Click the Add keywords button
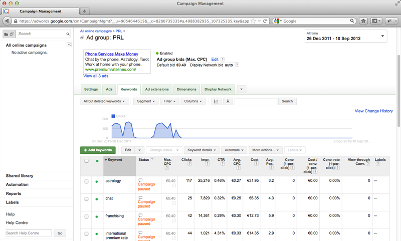 [x=98, y=150]
